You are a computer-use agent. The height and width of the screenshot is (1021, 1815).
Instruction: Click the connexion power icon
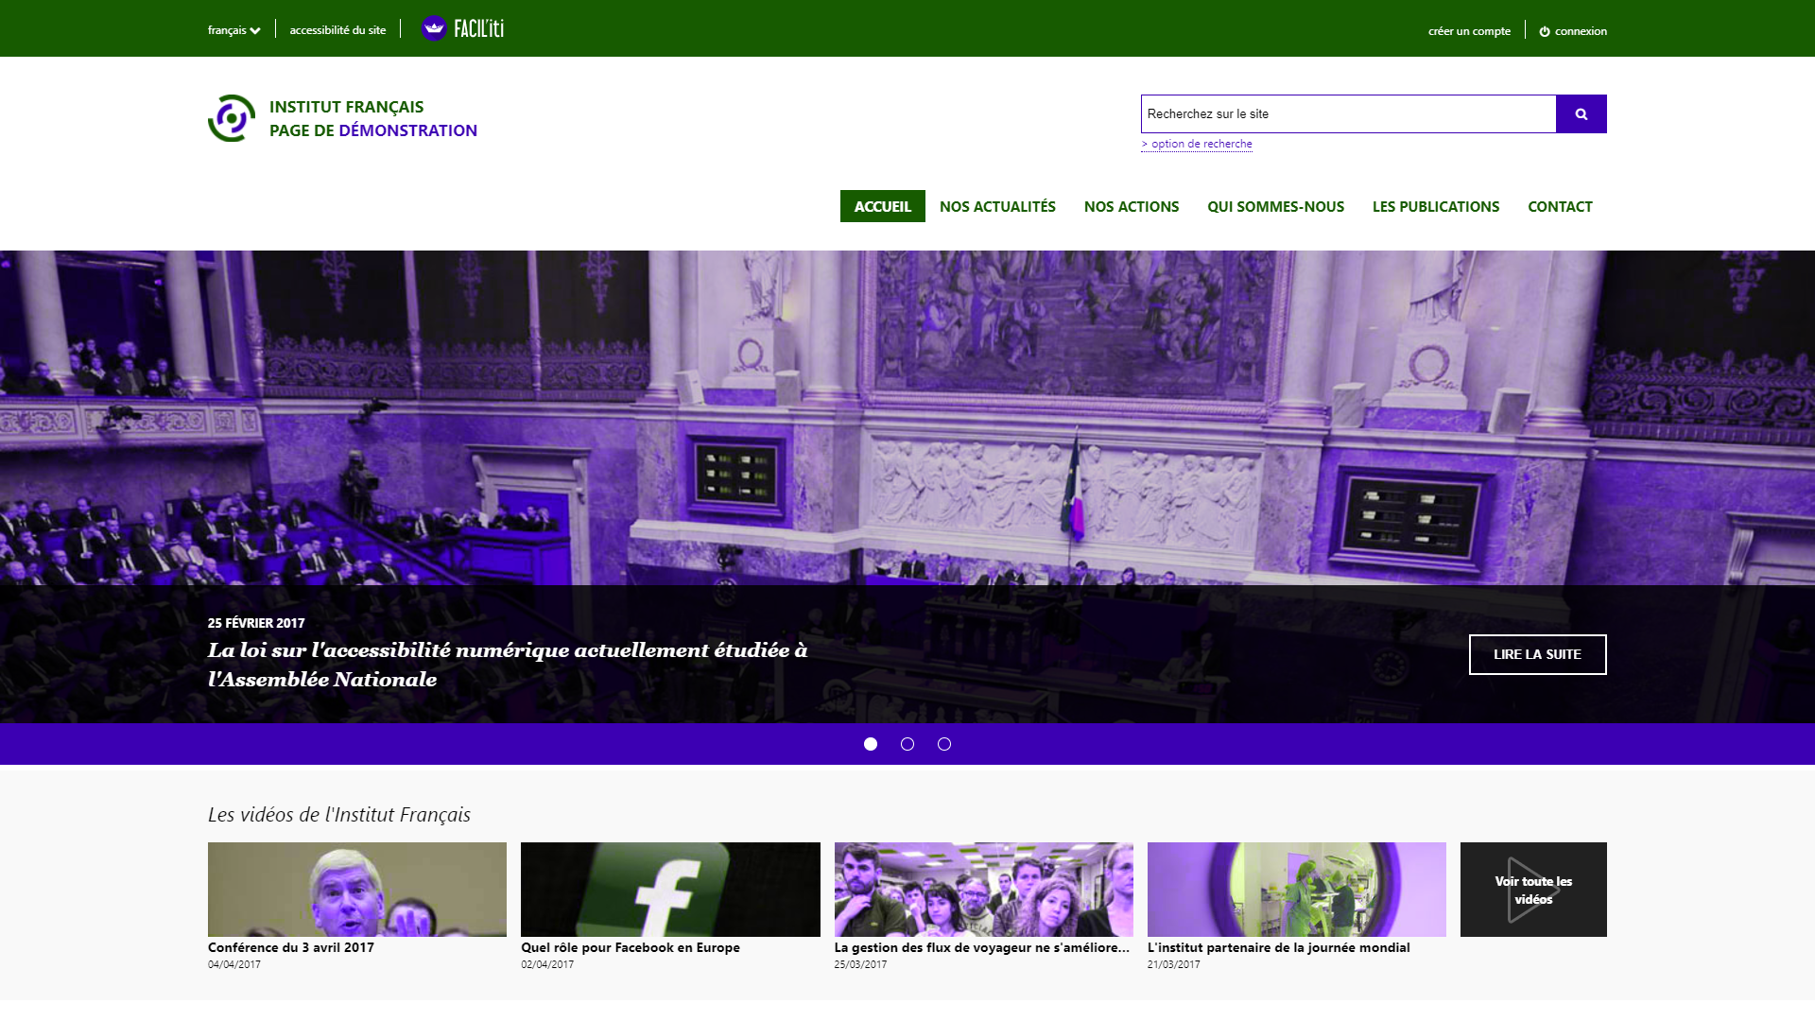click(1545, 31)
